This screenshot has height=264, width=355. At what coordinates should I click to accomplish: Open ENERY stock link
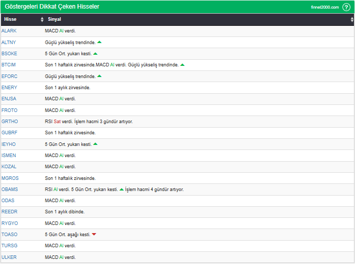[9, 88]
